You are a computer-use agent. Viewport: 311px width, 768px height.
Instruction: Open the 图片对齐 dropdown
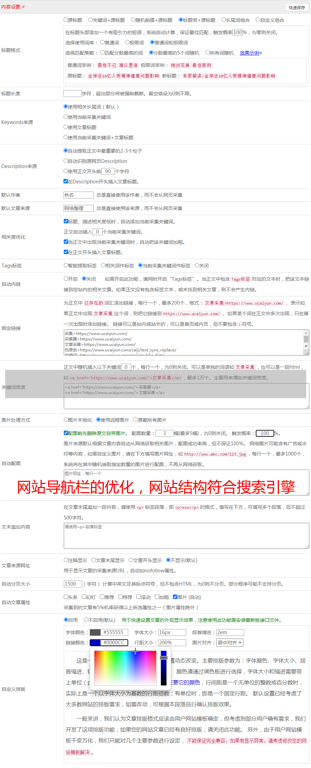click(230, 643)
